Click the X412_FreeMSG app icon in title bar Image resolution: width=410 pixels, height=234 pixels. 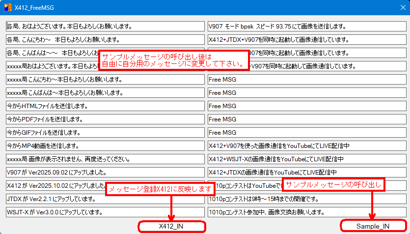pyautogui.click(x=7, y=7)
